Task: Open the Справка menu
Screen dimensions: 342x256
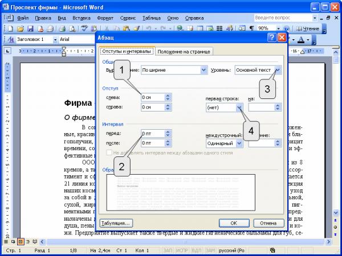Action: pos(194,18)
